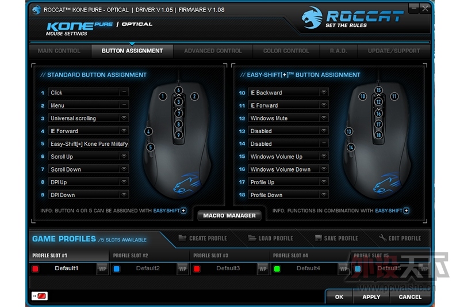Go to the Color Control tab
The width and height of the screenshot is (460, 307).
(x=286, y=51)
